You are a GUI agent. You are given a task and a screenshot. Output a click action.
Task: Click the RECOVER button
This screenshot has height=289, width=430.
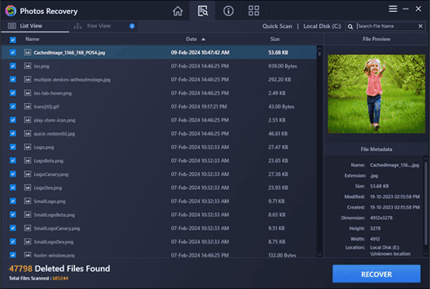click(377, 274)
